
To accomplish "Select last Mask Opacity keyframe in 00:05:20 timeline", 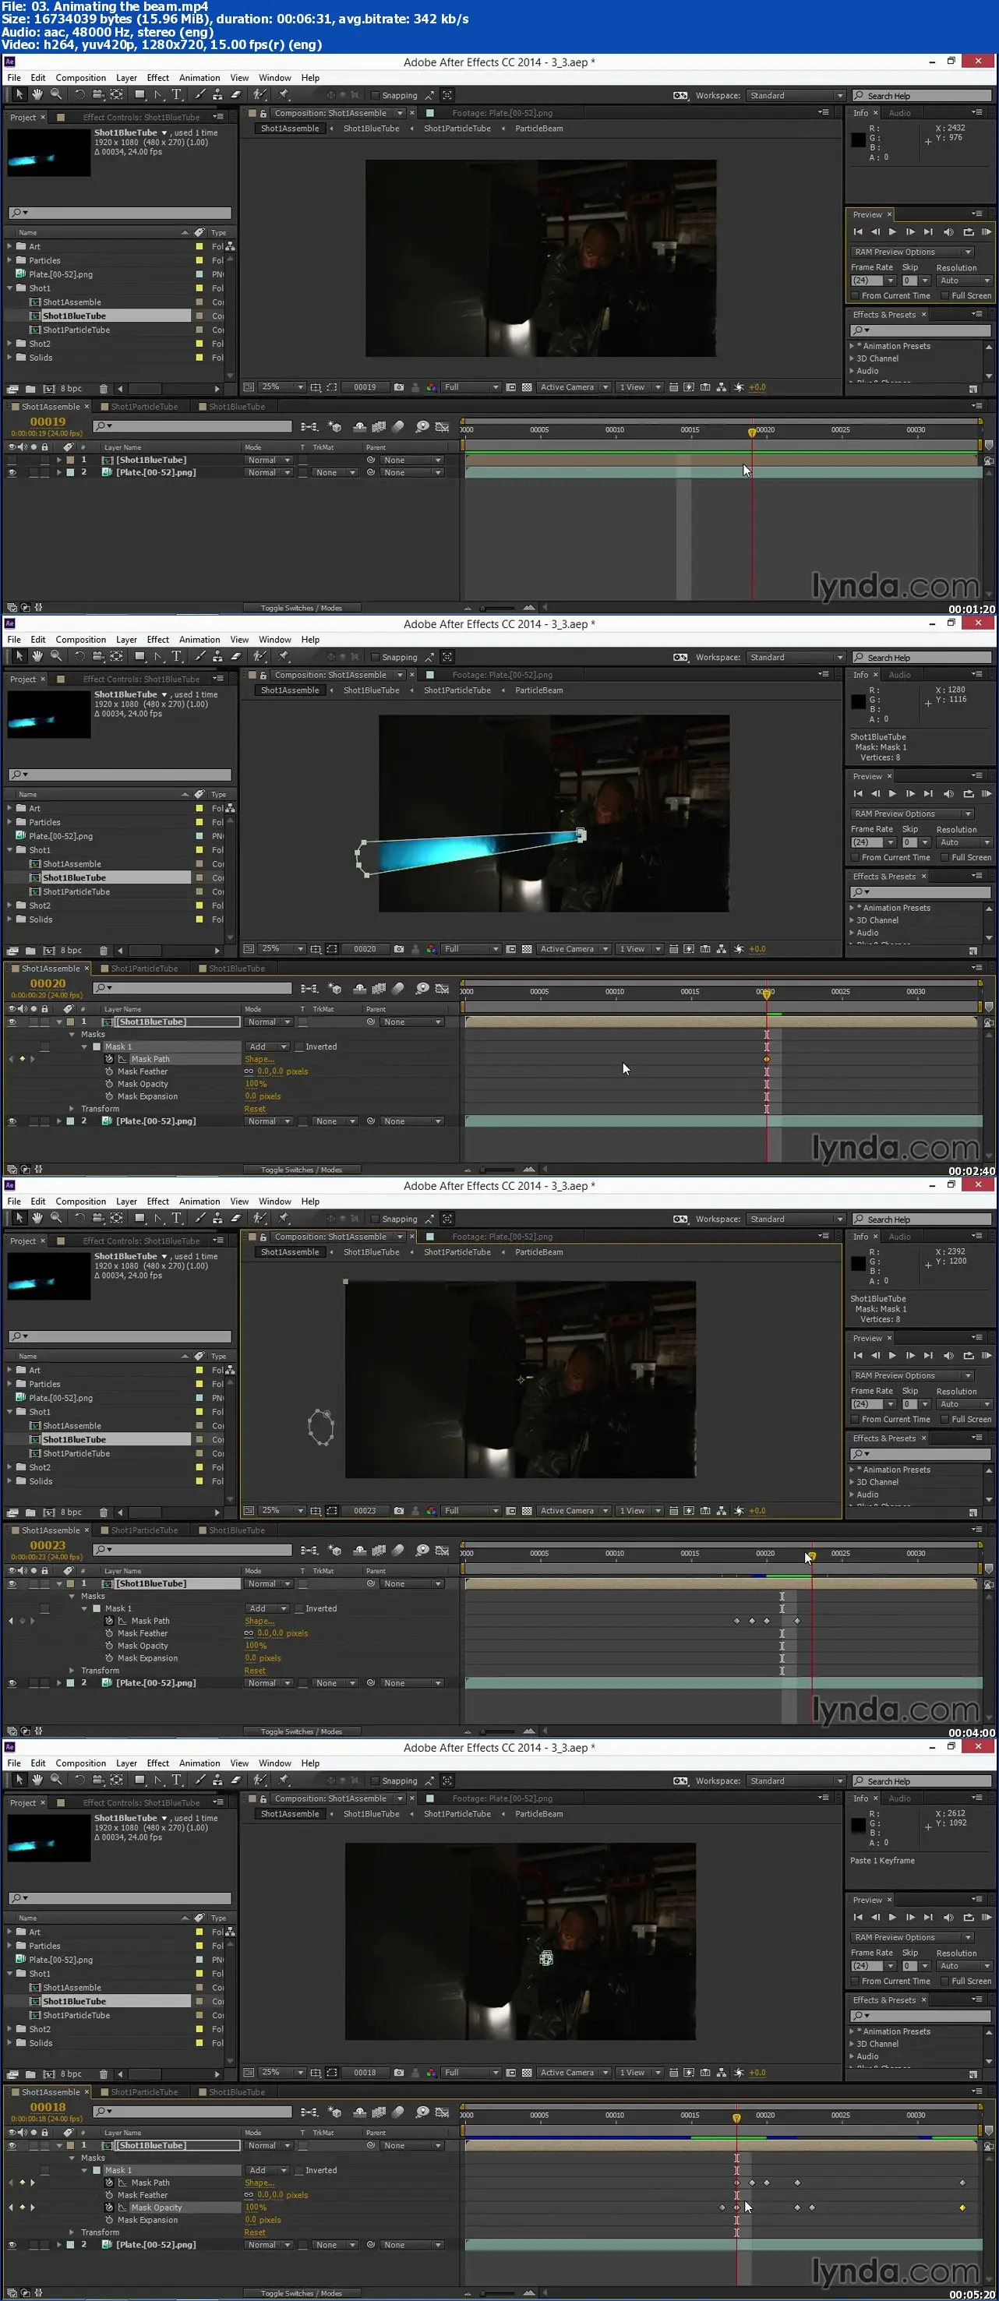I will [x=962, y=2207].
